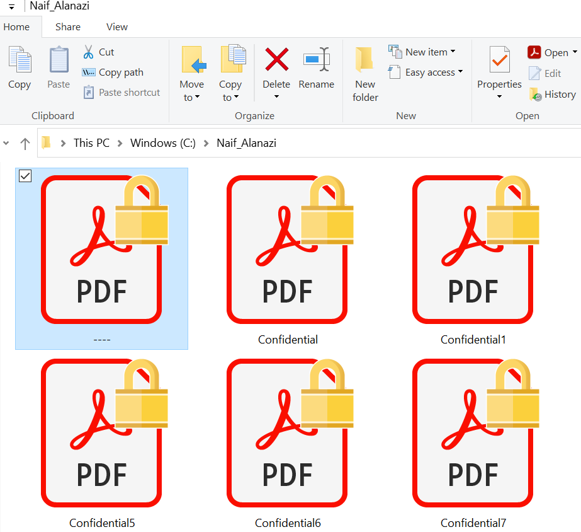
Task: Click Naif_Alanazi in address bar
Action: (246, 143)
